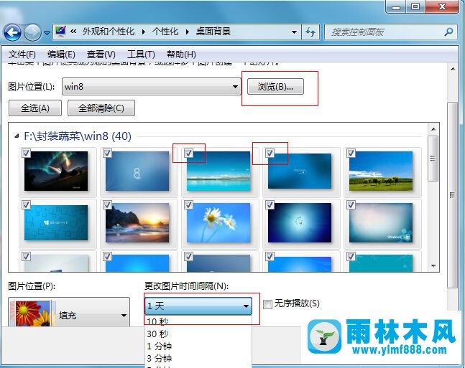Uncheck the number 8 wallpaper checkbox
This screenshot has height=368, width=465.
pyautogui.click(x=107, y=153)
